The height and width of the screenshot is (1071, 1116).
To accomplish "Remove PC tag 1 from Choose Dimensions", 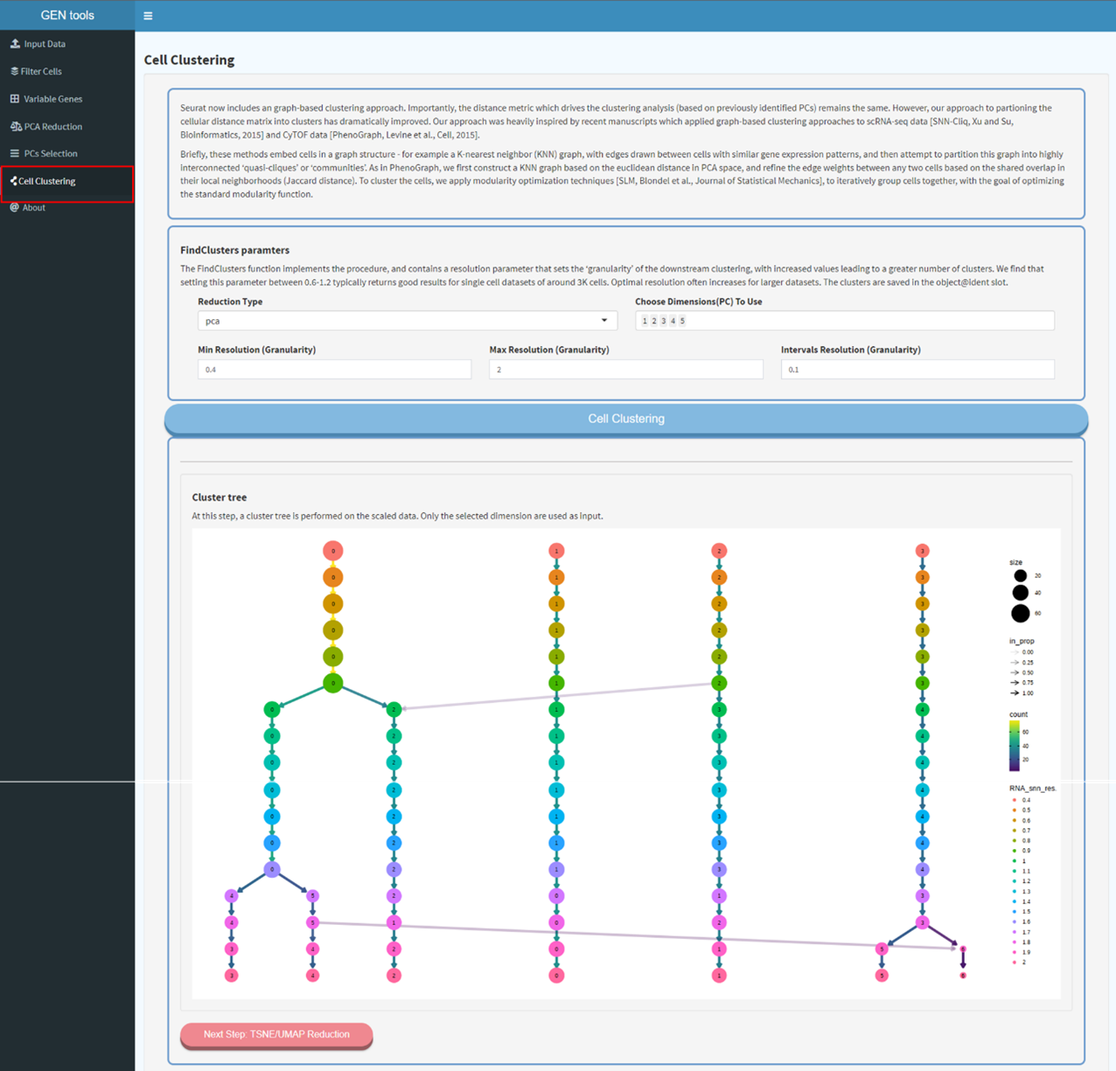I will tap(644, 320).
